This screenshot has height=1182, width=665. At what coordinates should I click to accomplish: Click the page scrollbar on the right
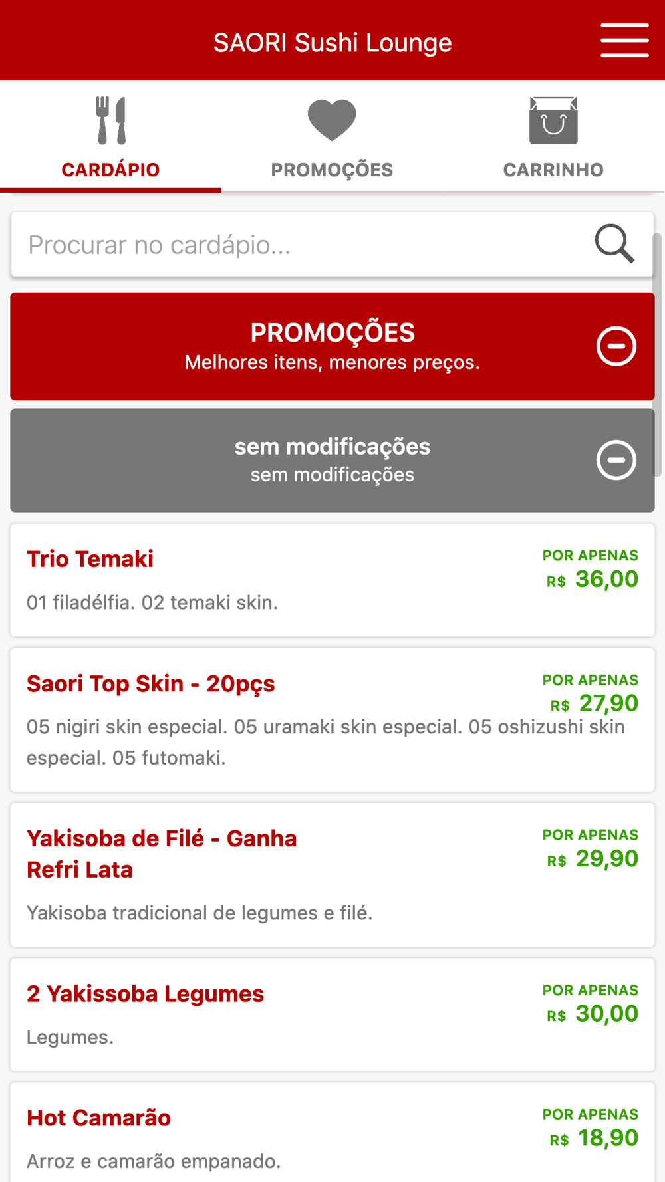coord(658,355)
